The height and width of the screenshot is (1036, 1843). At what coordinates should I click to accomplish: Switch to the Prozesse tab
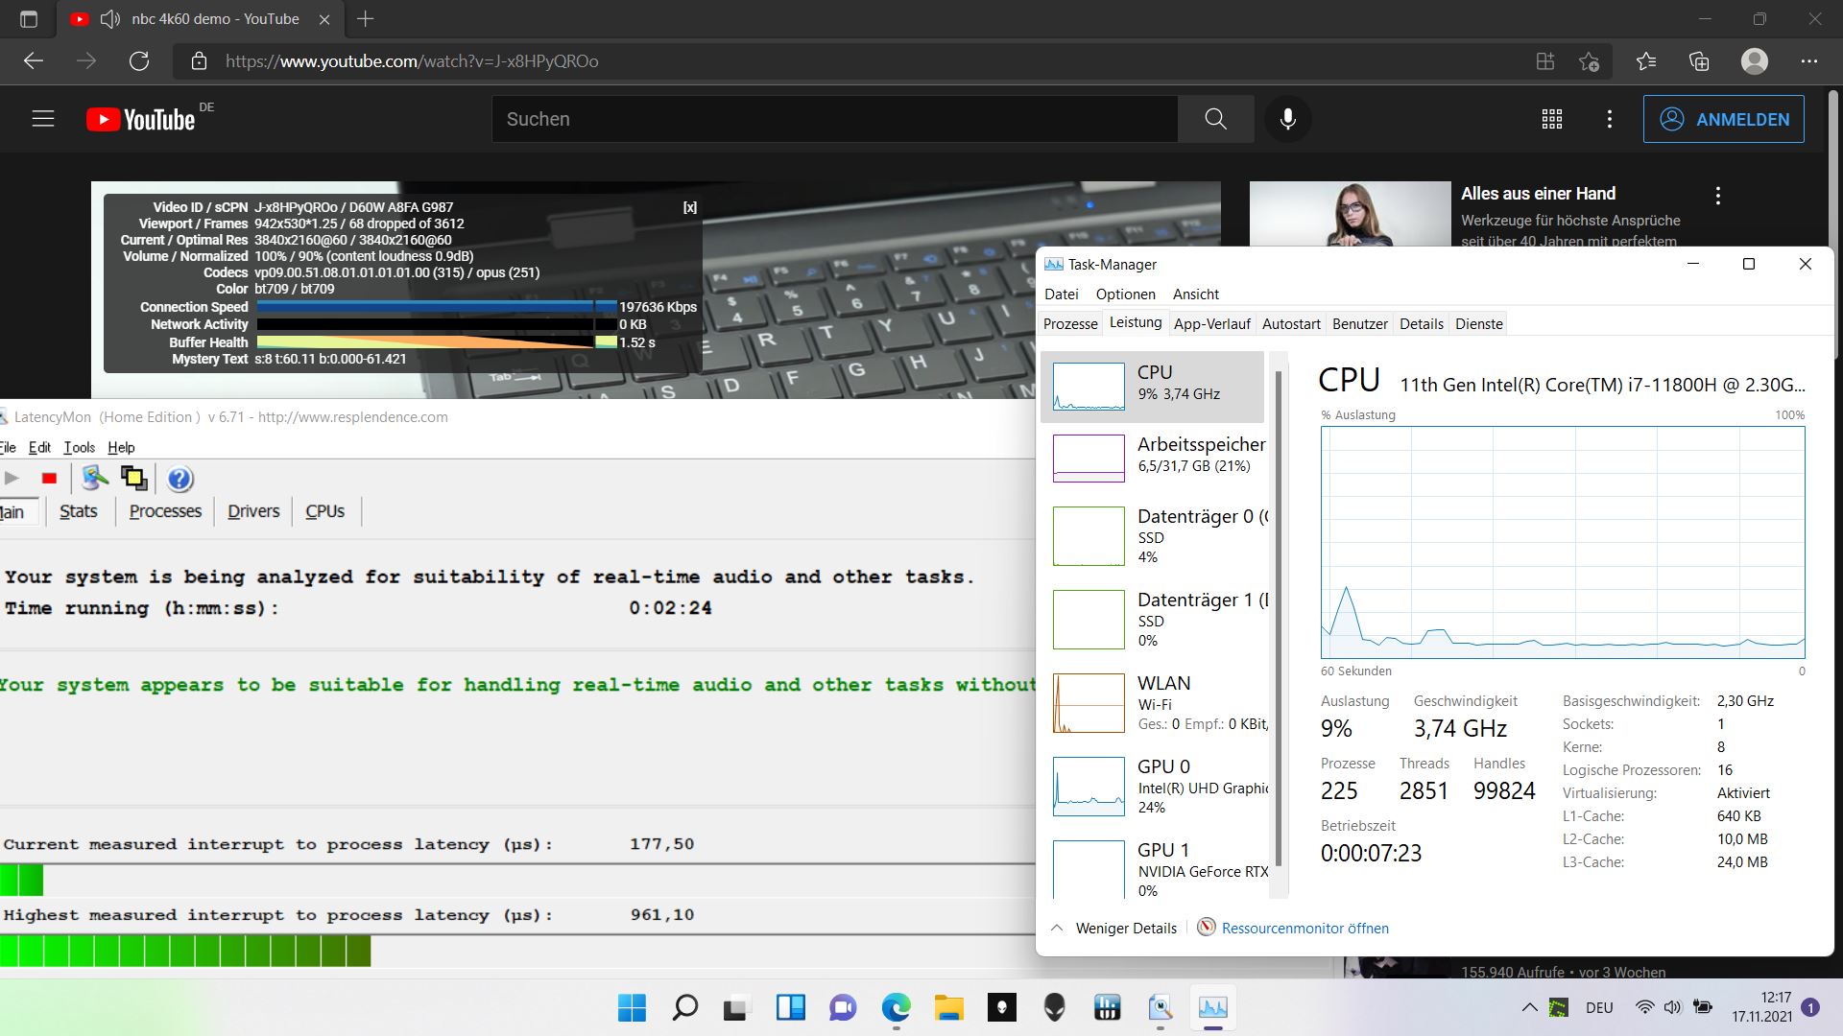1069,324
